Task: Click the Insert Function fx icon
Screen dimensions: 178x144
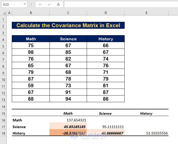Action: (x=58, y=4)
